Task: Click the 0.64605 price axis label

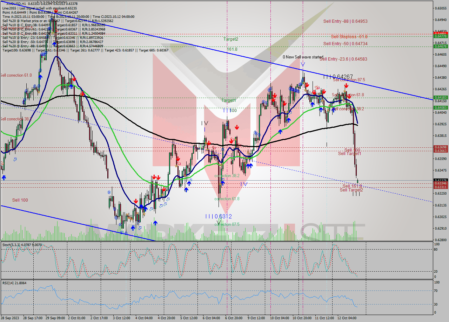Action: (440, 54)
